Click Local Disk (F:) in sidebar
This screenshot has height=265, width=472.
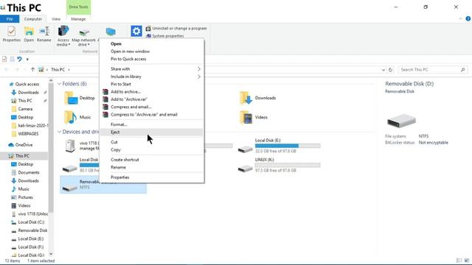pyautogui.click(x=31, y=247)
